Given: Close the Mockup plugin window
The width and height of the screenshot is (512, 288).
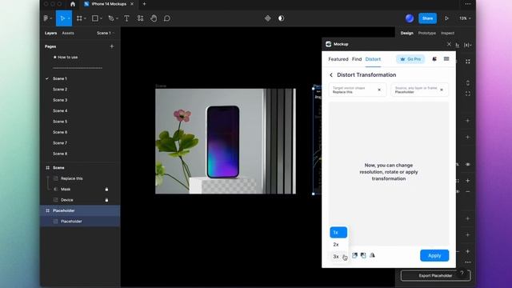Looking at the screenshot, I should (x=449, y=44).
